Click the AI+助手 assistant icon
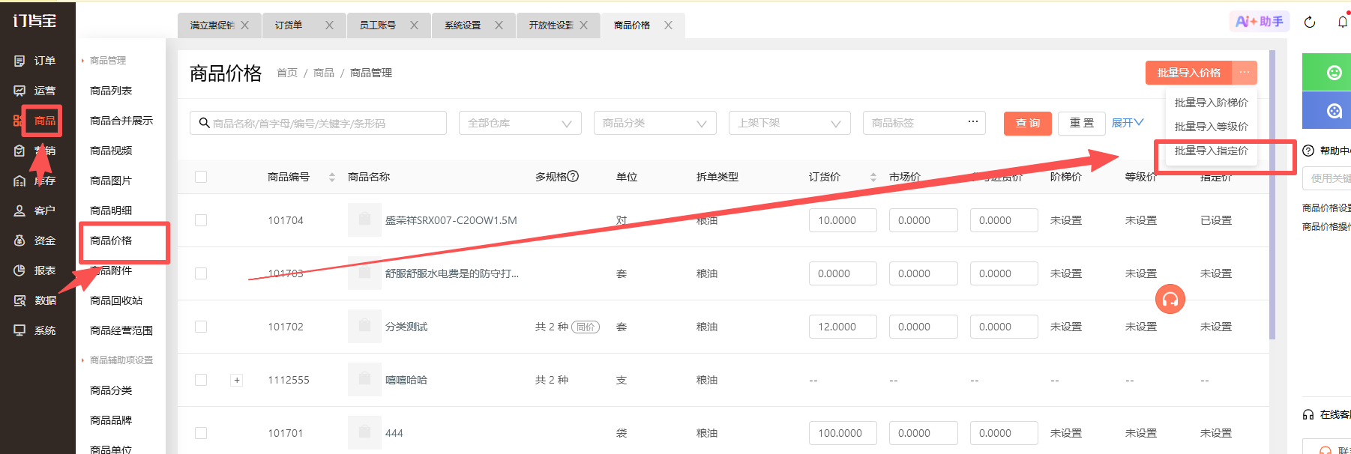 pos(1259,22)
